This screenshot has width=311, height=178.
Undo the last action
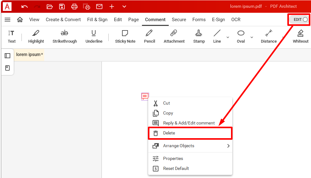click(x=24, y=7)
